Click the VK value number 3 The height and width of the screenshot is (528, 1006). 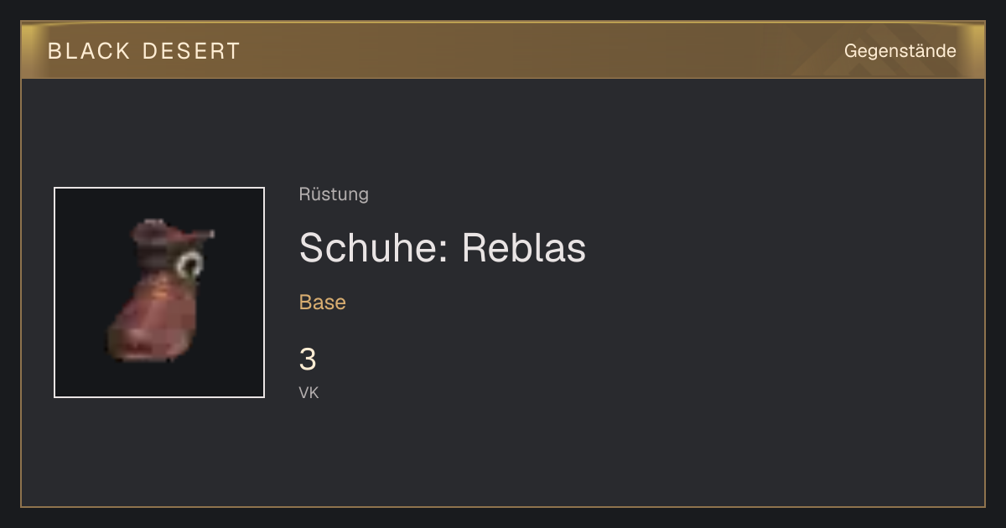tap(308, 360)
